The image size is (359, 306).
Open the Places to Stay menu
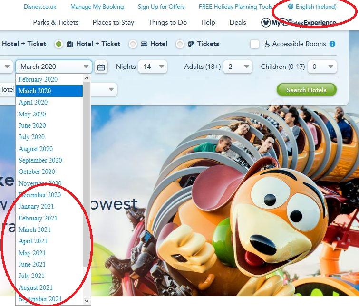(113, 22)
